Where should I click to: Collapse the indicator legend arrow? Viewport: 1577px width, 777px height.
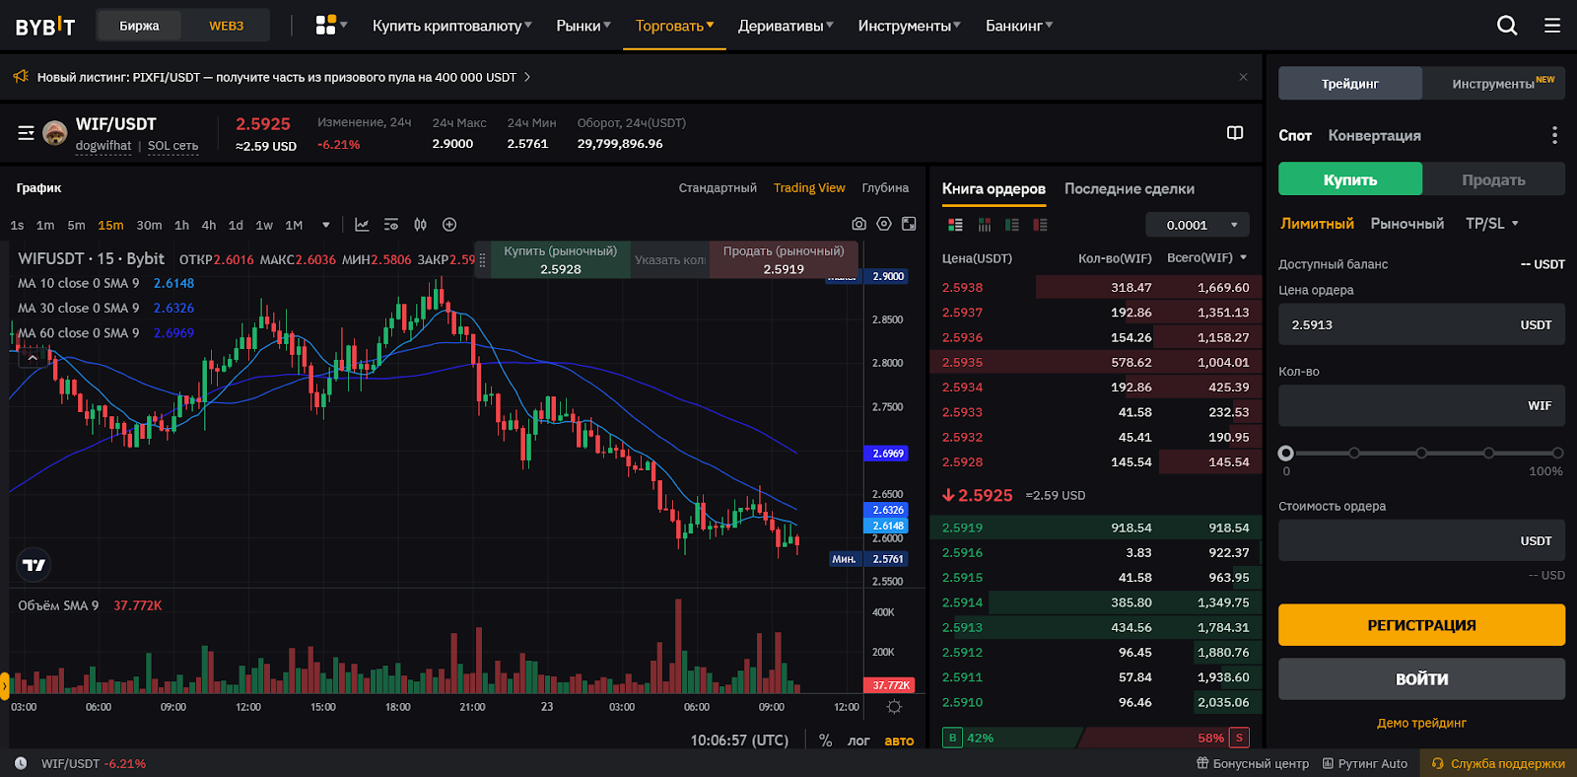[33, 358]
